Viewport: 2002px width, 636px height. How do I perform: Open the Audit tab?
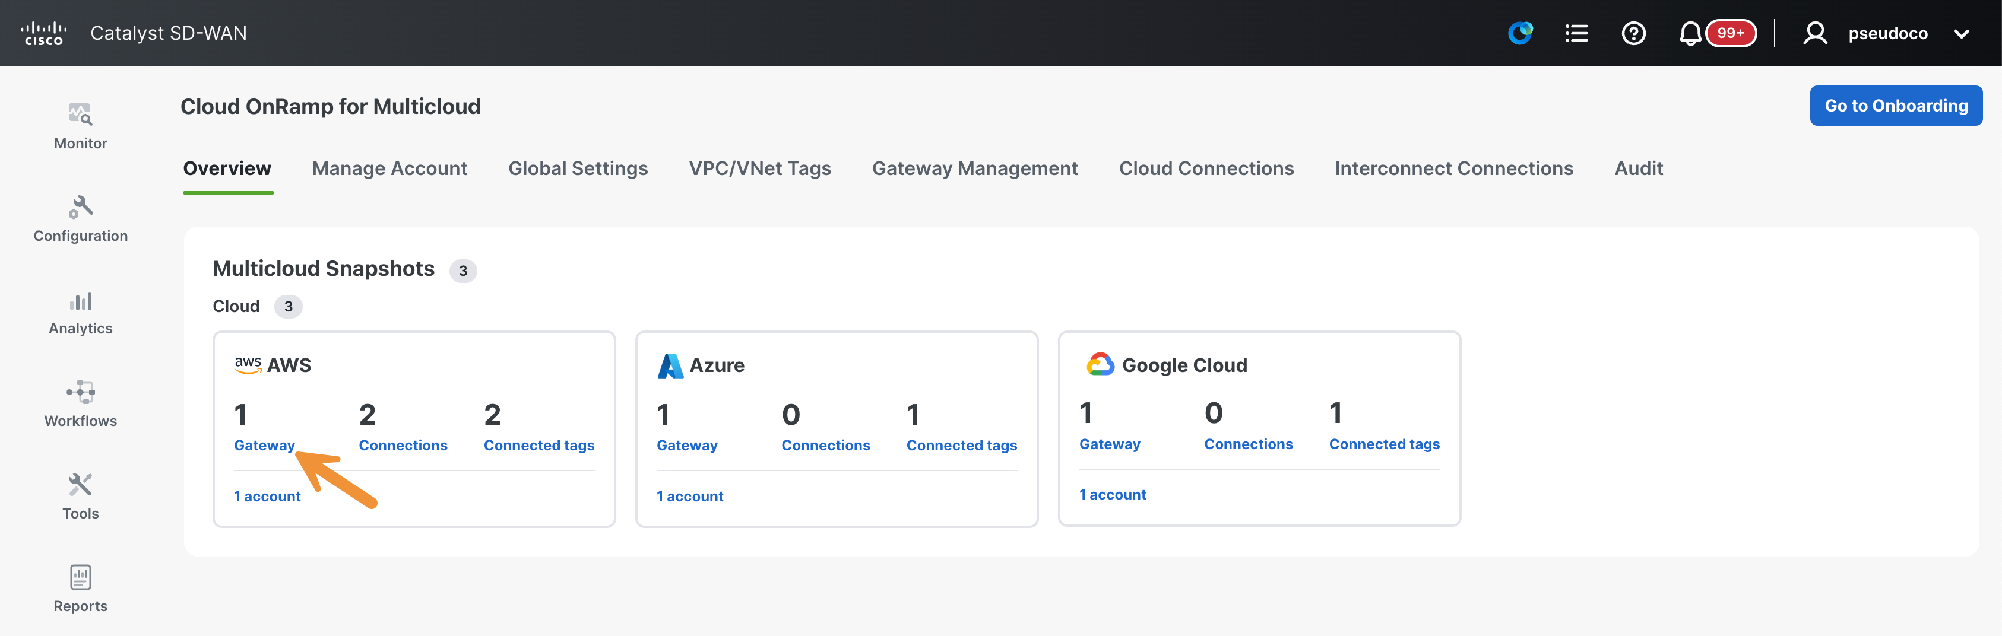tap(1638, 168)
